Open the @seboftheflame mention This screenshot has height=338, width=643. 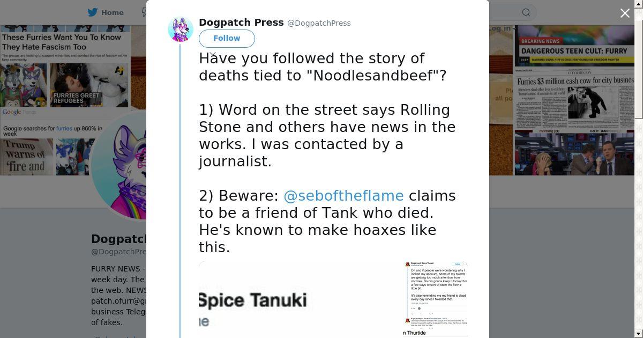point(343,196)
